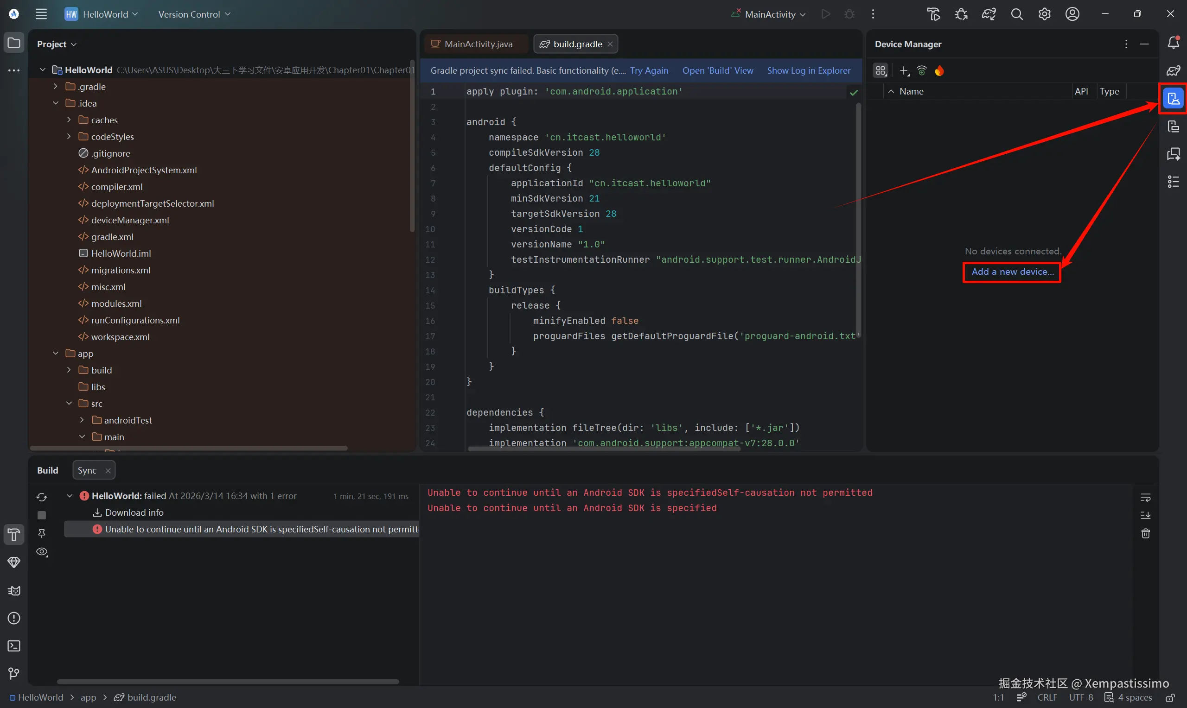Collapse the app folder node
The height and width of the screenshot is (708, 1187).
[55, 354]
